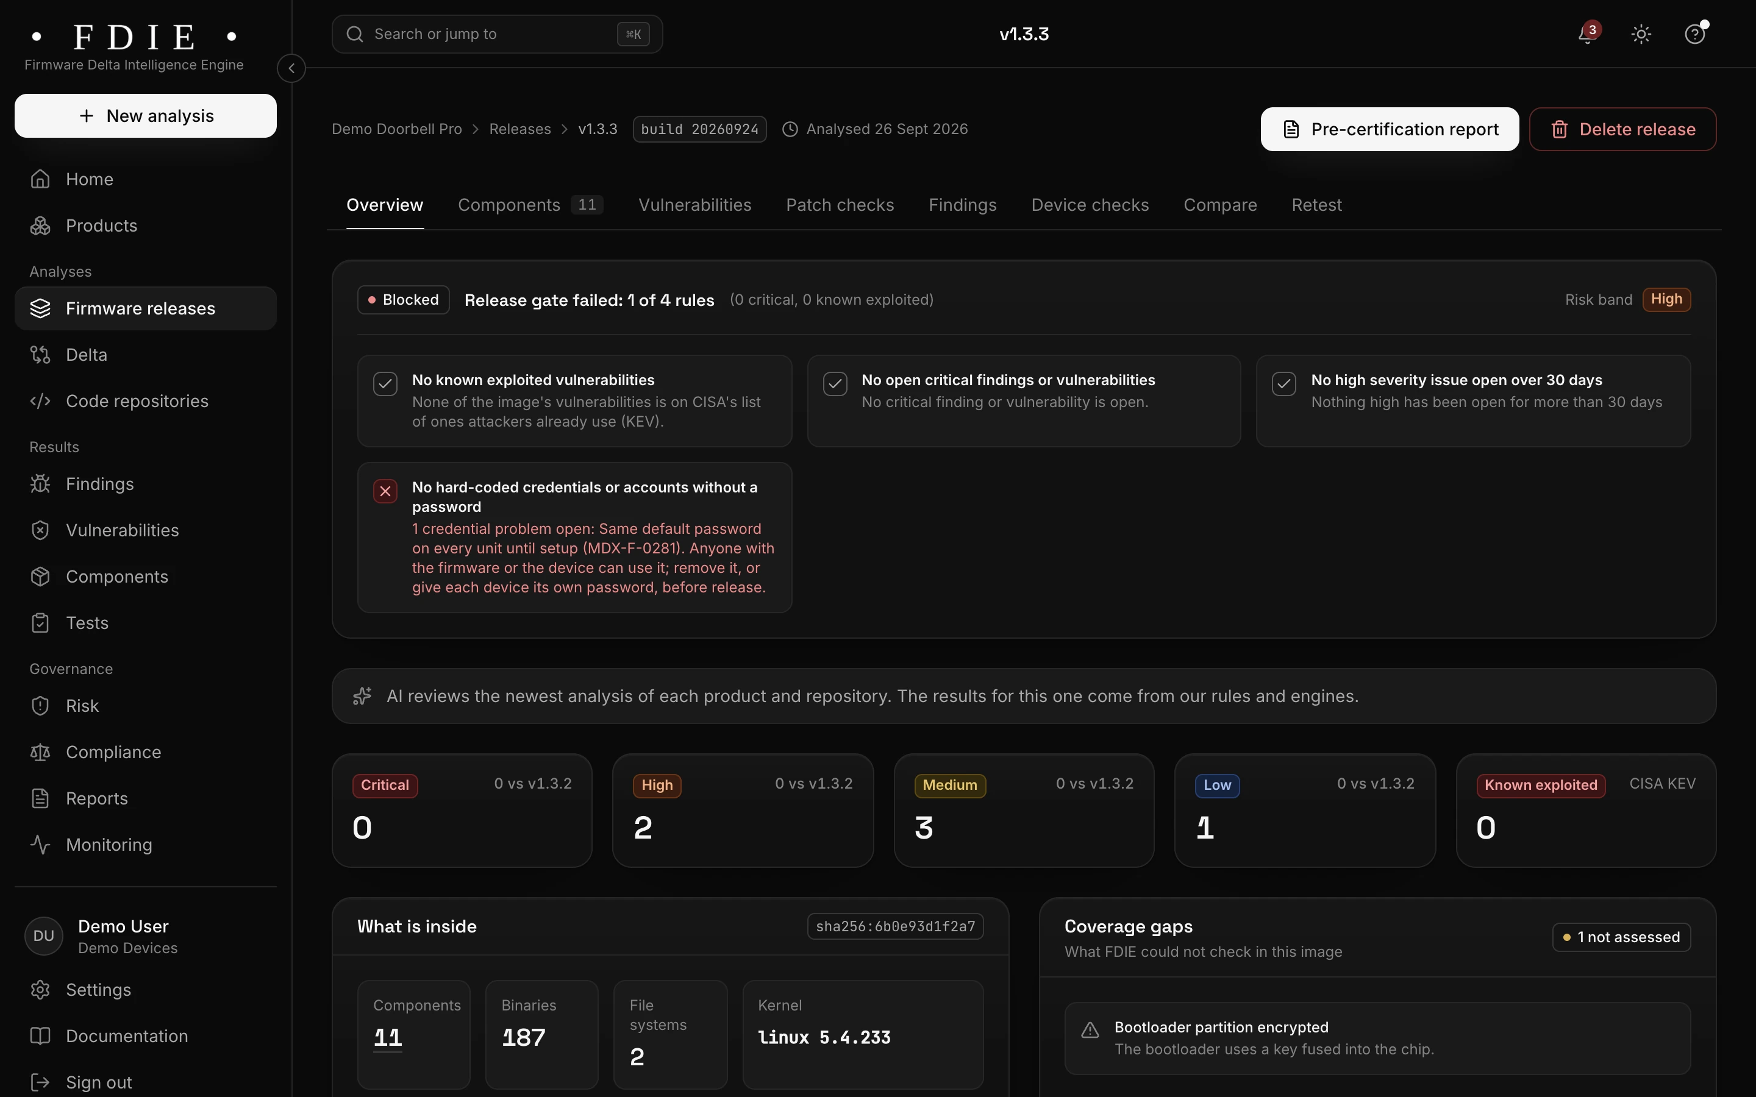
Task: Click the sha256:6b0e93d1f2a7 hash badge
Action: click(x=896, y=926)
